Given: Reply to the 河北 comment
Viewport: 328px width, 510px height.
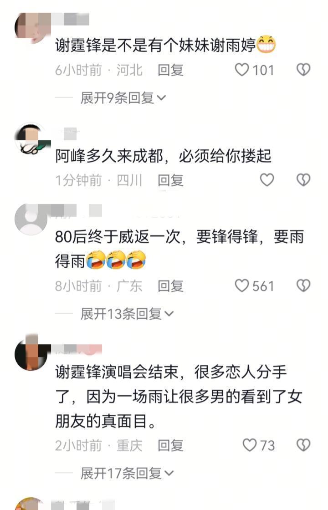Looking at the screenshot, I should pos(170,70).
